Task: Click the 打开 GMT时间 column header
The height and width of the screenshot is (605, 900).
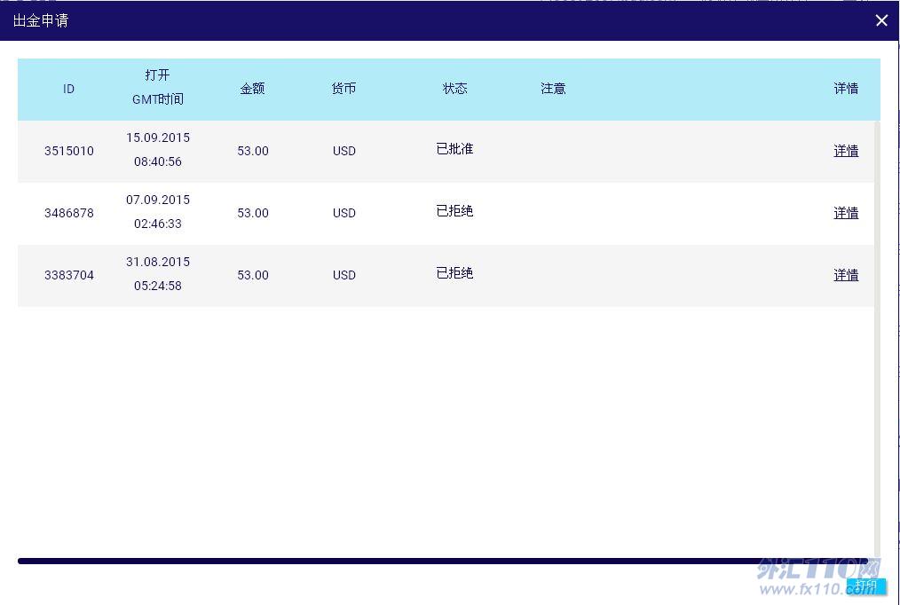Action: 158,88
